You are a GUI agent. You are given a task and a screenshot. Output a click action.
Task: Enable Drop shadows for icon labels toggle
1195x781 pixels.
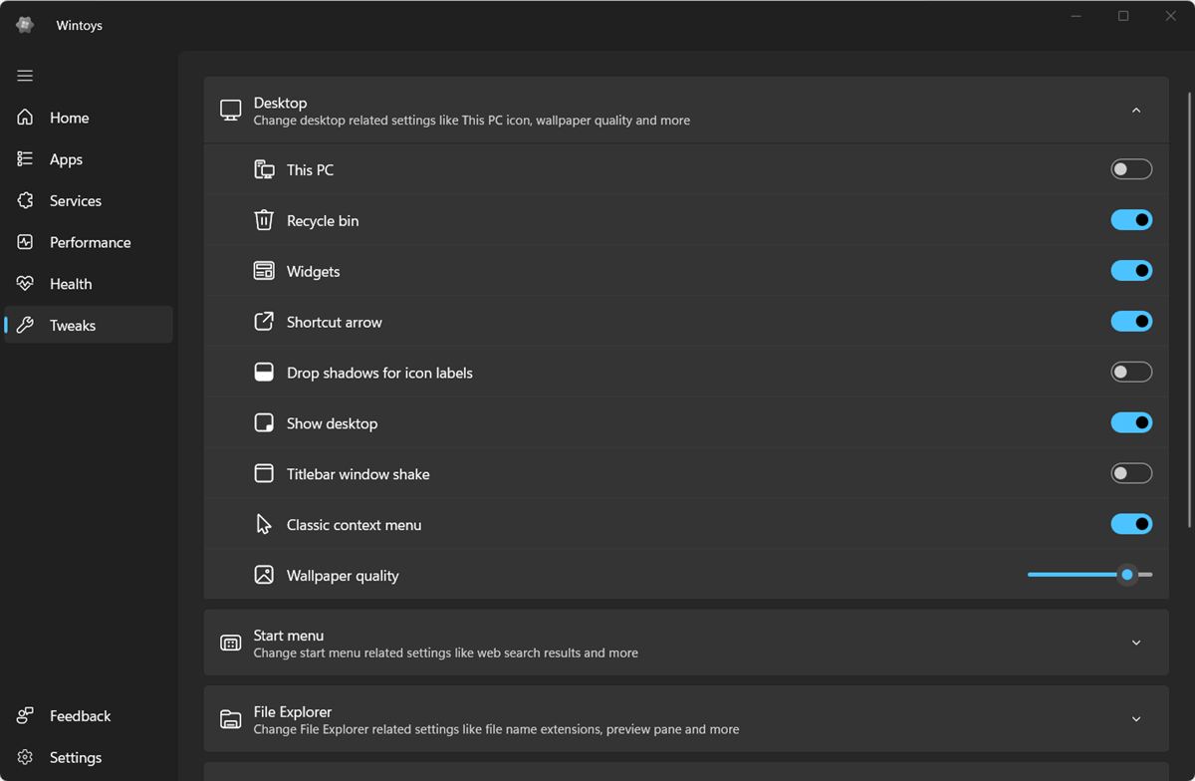click(x=1131, y=373)
